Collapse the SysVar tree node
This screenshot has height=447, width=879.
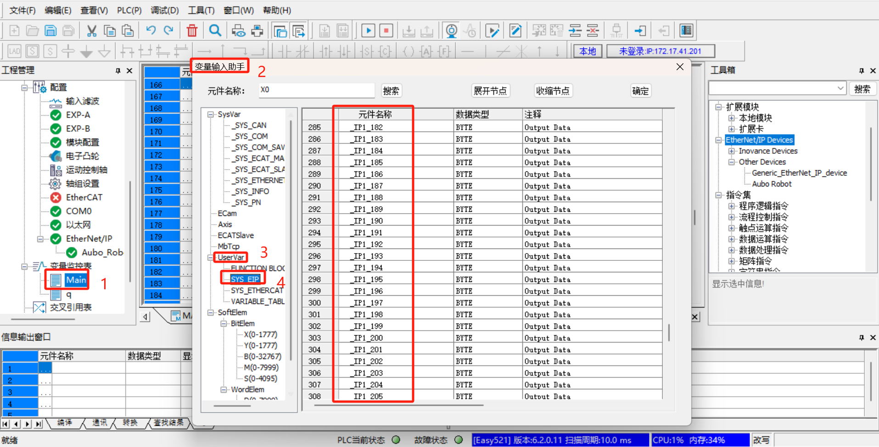[x=211, y=115]
